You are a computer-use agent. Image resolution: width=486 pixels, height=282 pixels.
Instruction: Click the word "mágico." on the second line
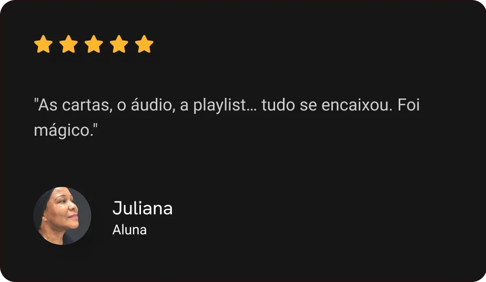[x=63, y=131]
